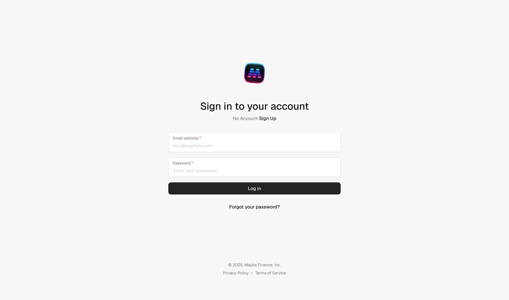509x300 pixels.
Task: Click the Password field label
Action: (182, 163)
